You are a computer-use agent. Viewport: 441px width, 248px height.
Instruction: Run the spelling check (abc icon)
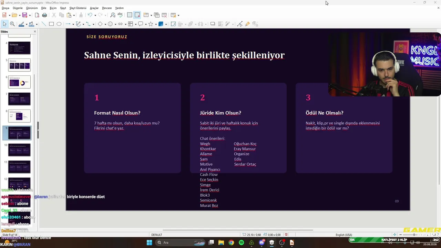click(120, 15)
